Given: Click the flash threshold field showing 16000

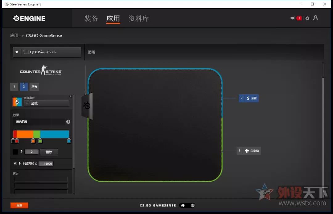Looking at the screenshot, I should click(46, 164).
